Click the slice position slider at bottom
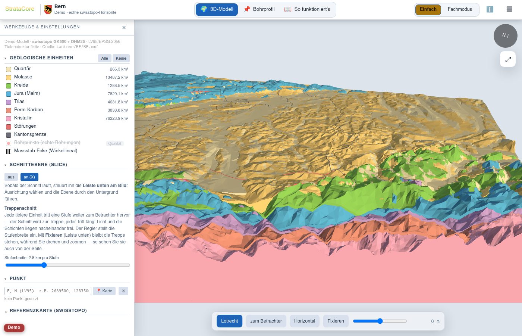Image resolution: width=522 pixels, height=336 pixels. 380,321
